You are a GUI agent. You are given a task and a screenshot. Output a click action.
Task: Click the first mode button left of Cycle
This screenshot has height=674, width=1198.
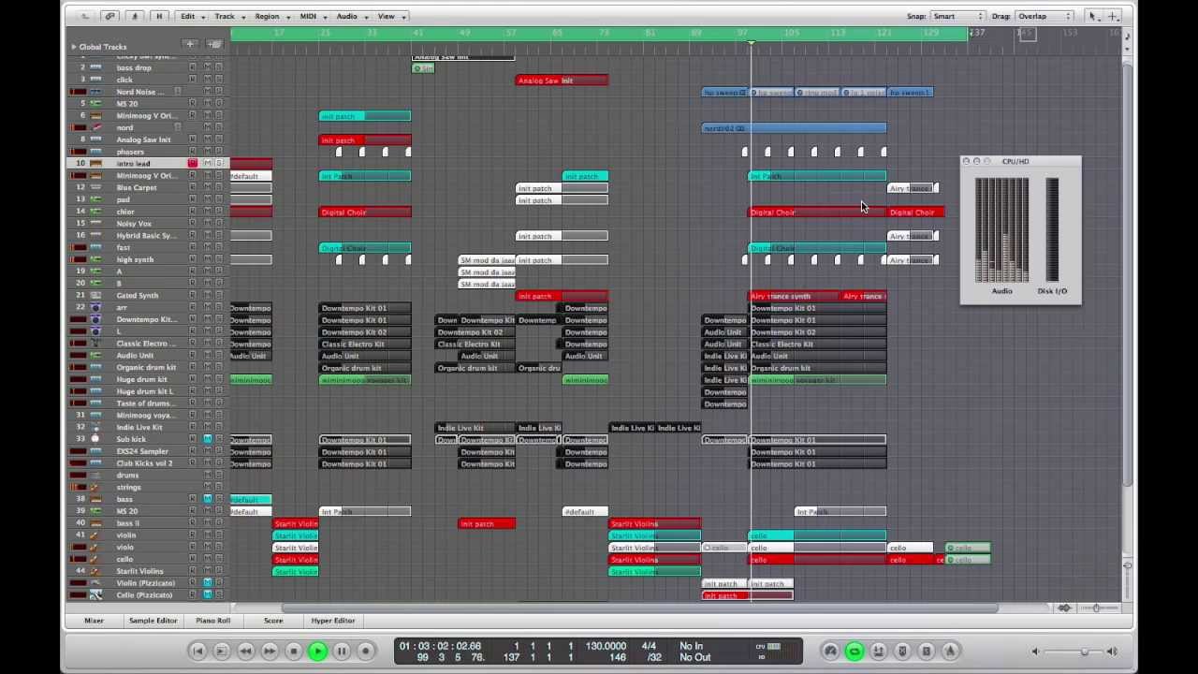[830, 651]
